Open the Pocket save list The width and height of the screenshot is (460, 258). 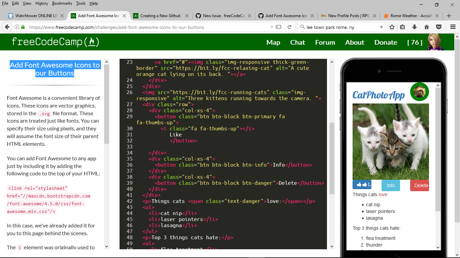pyautogui.click(x=439, y=27)
